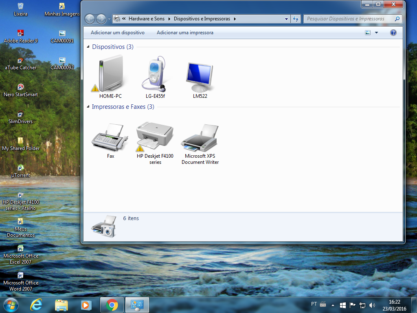Click Hardware e Sons in address bar
The image size is (417, 313).
[x=147, y=19]
